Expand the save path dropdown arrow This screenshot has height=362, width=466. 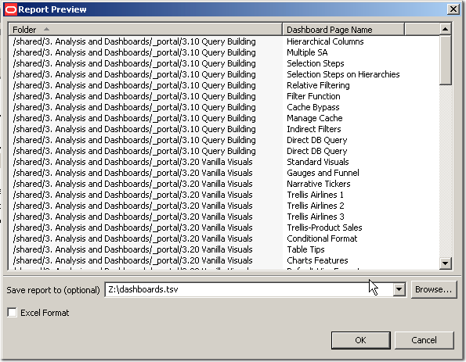(x=399, y=289)
